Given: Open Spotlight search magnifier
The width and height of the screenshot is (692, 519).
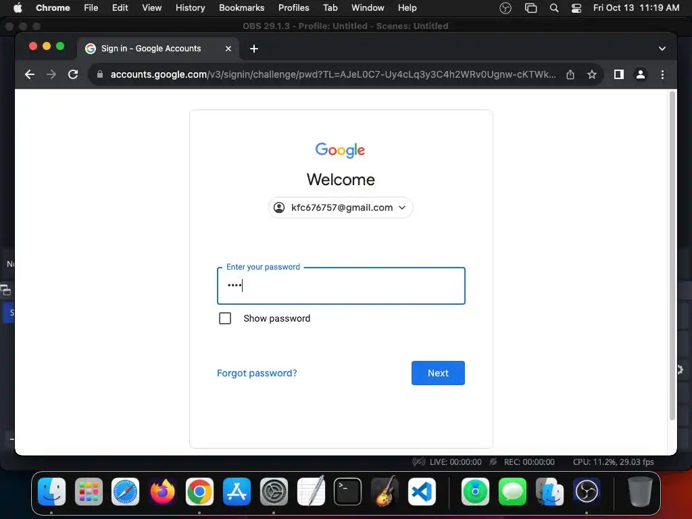Looking at the screenshot, I should (x=554, y=8).
